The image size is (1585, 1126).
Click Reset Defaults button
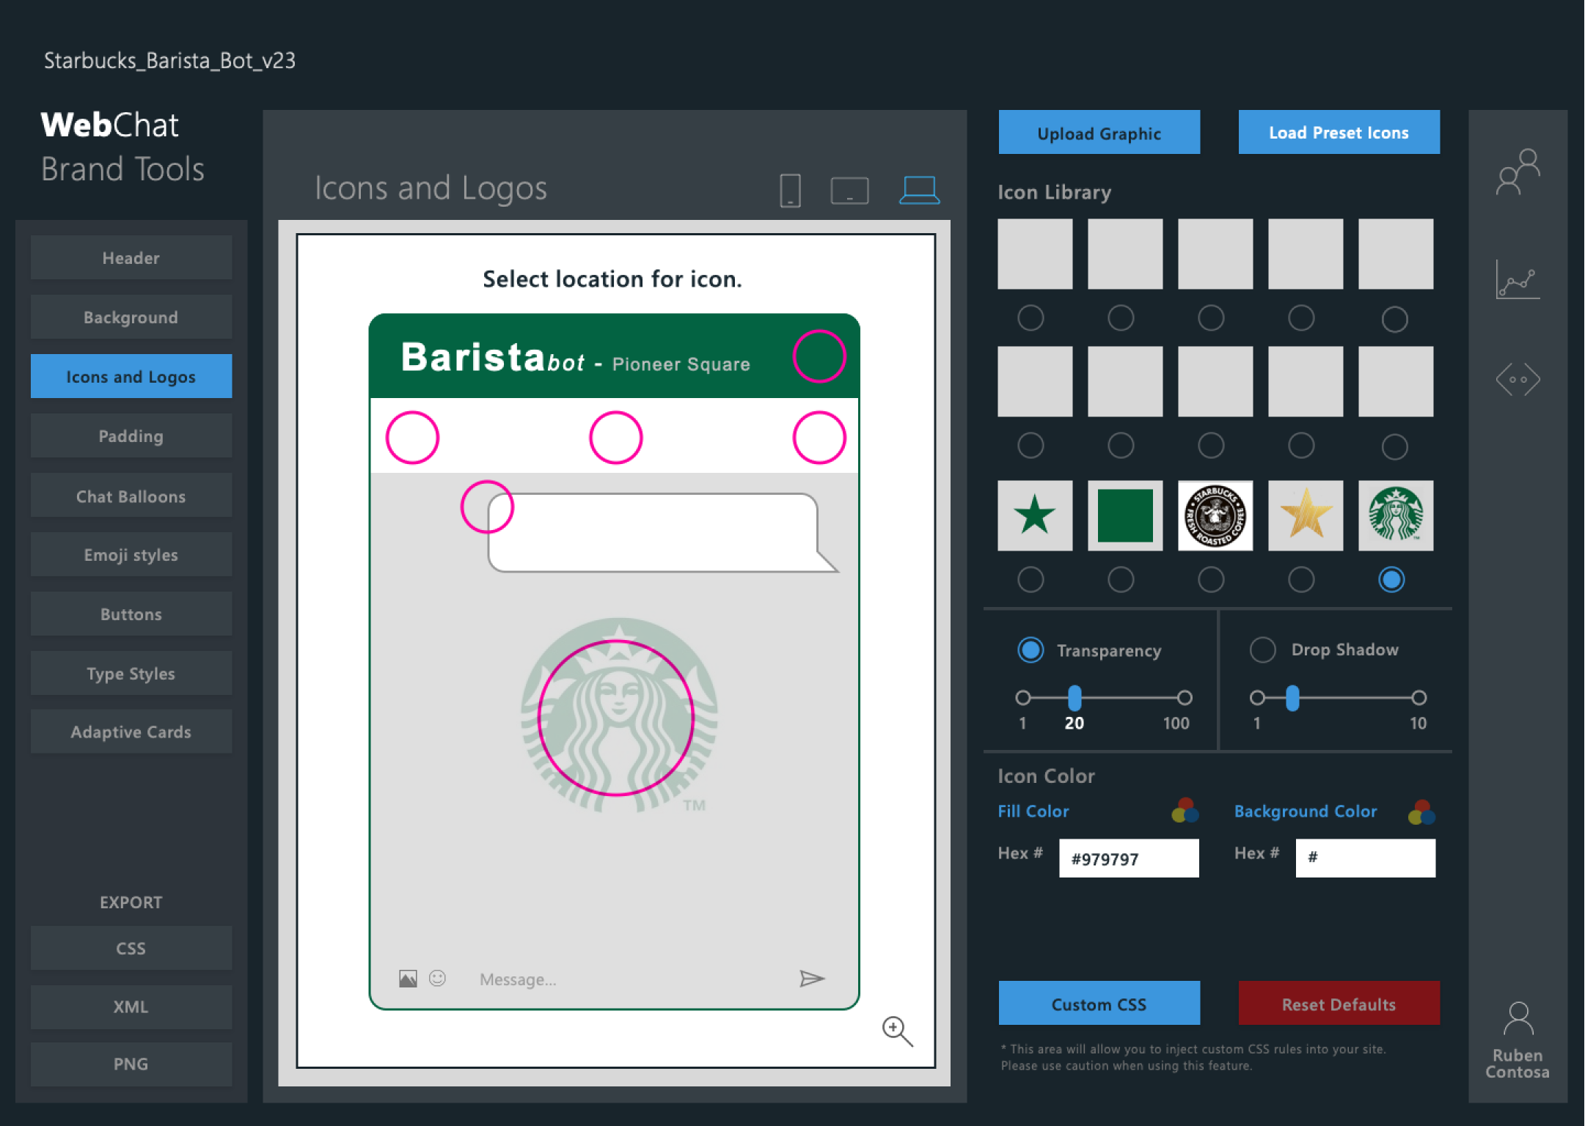pyautogui.click(x=1339, y=1004)
